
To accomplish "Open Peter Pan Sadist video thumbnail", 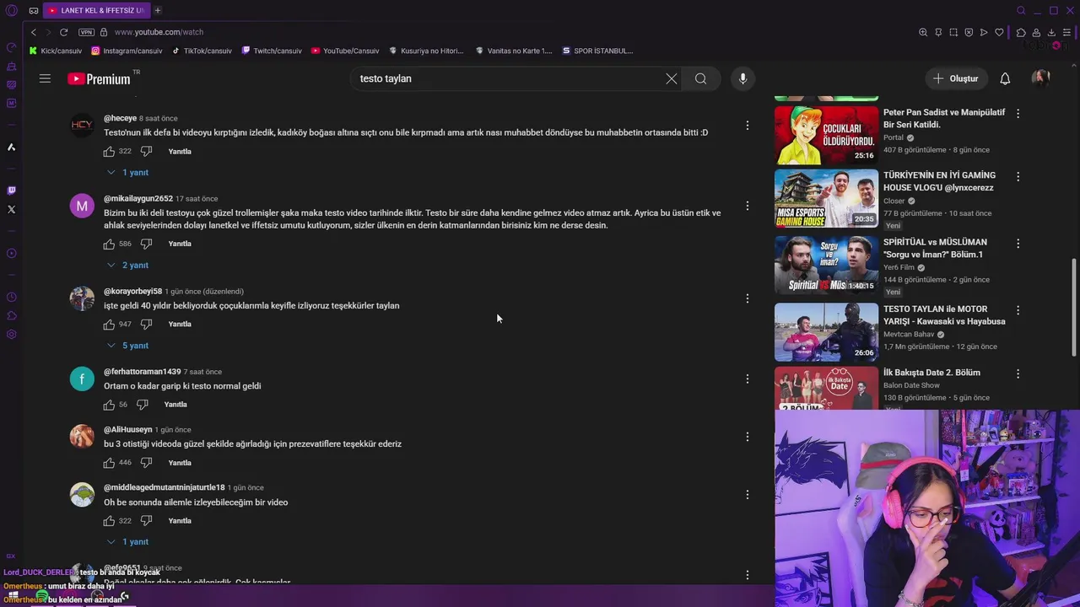I will pos(826,135).
